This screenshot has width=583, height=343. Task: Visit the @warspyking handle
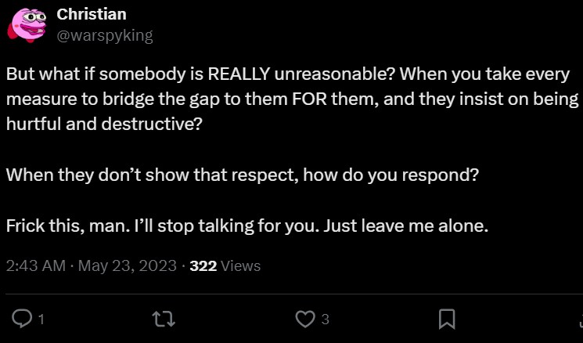[x=105, y=35]
